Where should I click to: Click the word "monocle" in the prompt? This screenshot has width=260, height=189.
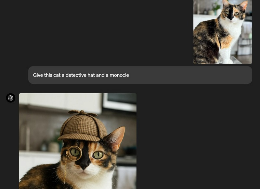[119, 75]
